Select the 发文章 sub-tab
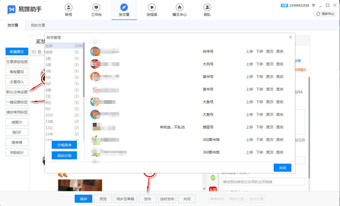The image size is (340, 206). (13, 25)
